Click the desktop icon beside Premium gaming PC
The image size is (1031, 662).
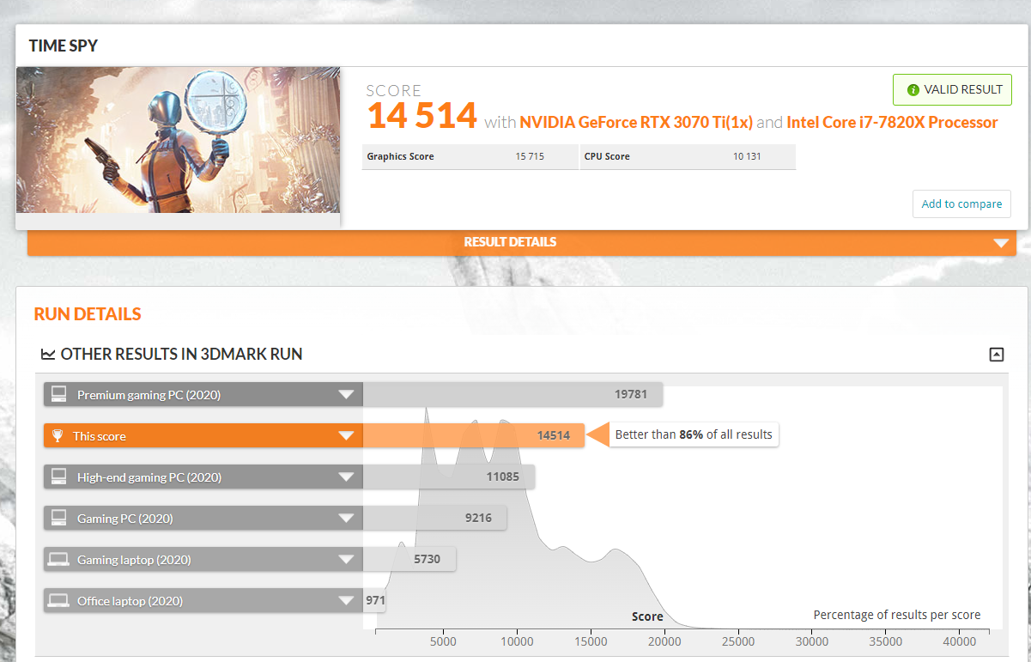pyautogui.click(x=58, y=395)
